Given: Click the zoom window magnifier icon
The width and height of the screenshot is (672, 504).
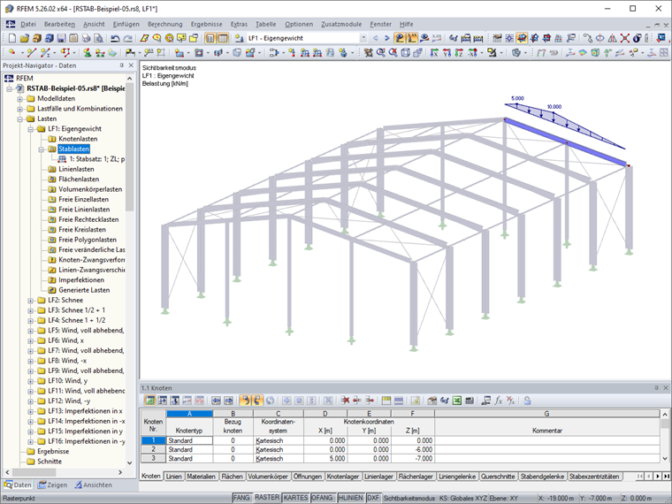Looking at the screenshot, I should point(380,53).
